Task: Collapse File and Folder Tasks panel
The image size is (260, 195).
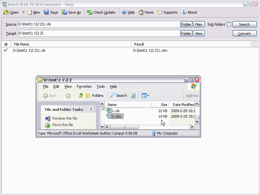Action: pos(91,109)
